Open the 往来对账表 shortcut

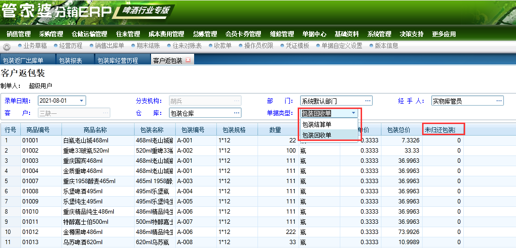coord(184,46)
